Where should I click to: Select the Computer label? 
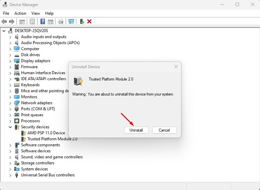point(30,49)
